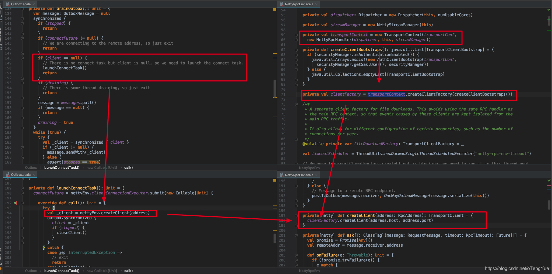Collapse the 'def ask' method at line 201

296,235
